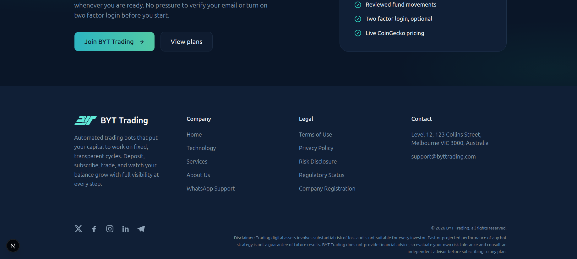The image size is (577, 259).
Task: Click the Live CoinGecko pricing text
Action: (395, 33)
